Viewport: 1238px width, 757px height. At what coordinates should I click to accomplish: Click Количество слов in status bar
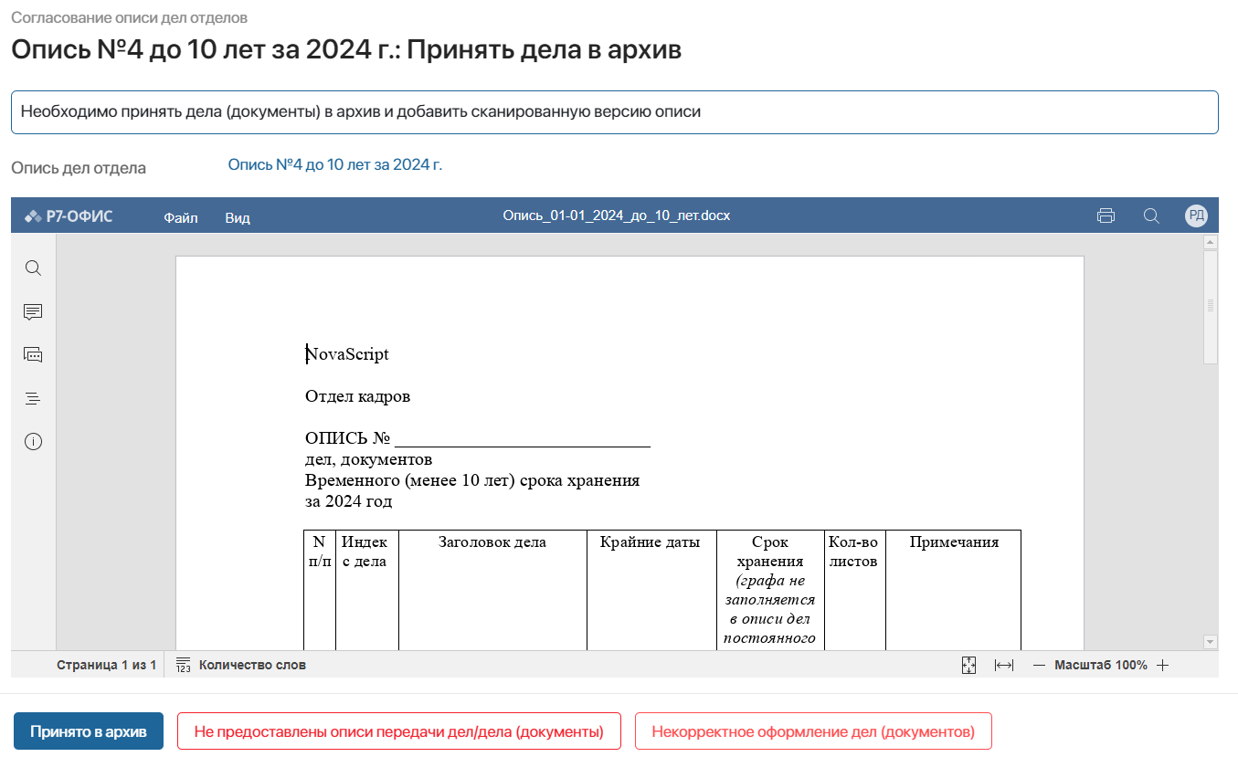[251, 665]
